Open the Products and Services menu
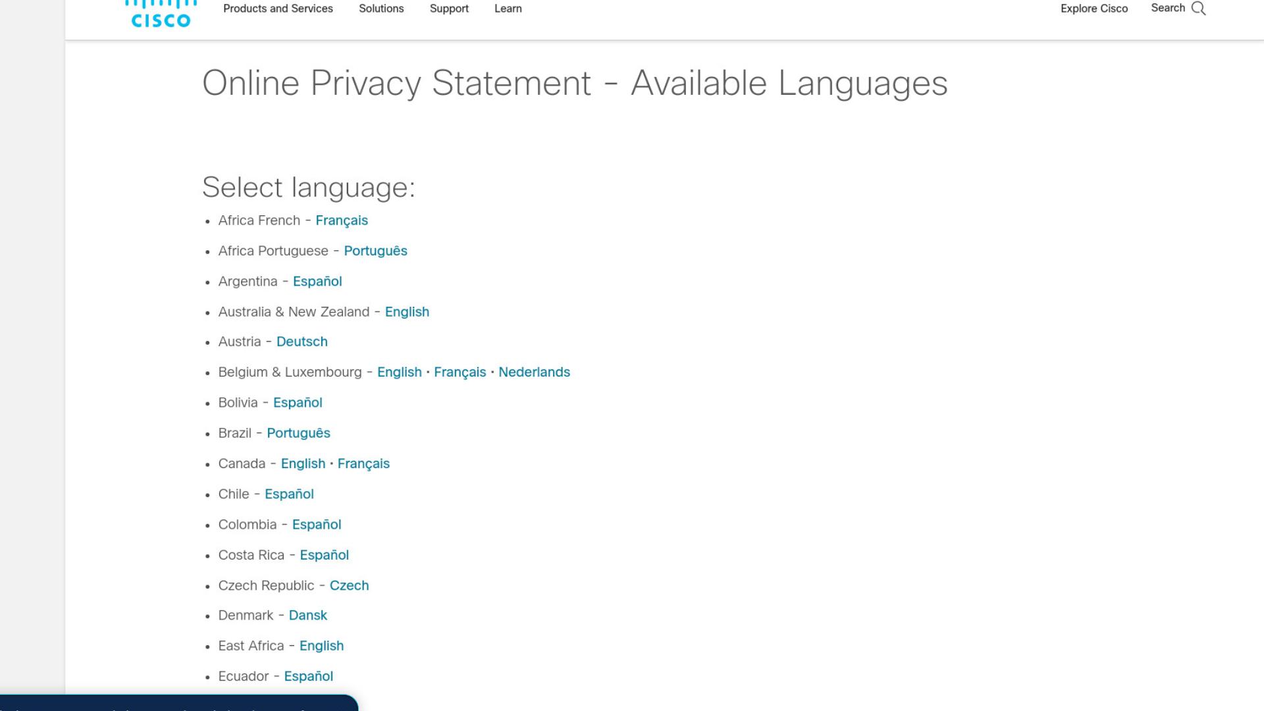 point(278,9)
